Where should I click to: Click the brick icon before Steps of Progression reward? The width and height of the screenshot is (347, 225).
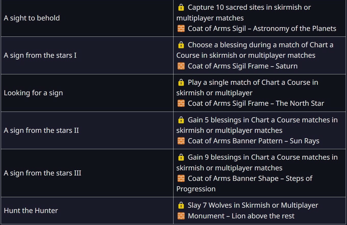(x=181, y=179)
